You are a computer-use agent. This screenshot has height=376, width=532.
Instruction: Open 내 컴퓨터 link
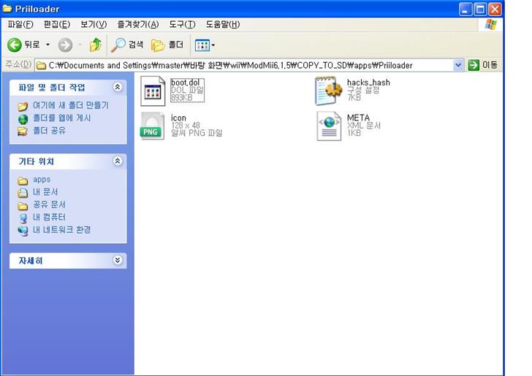[49, 217]
